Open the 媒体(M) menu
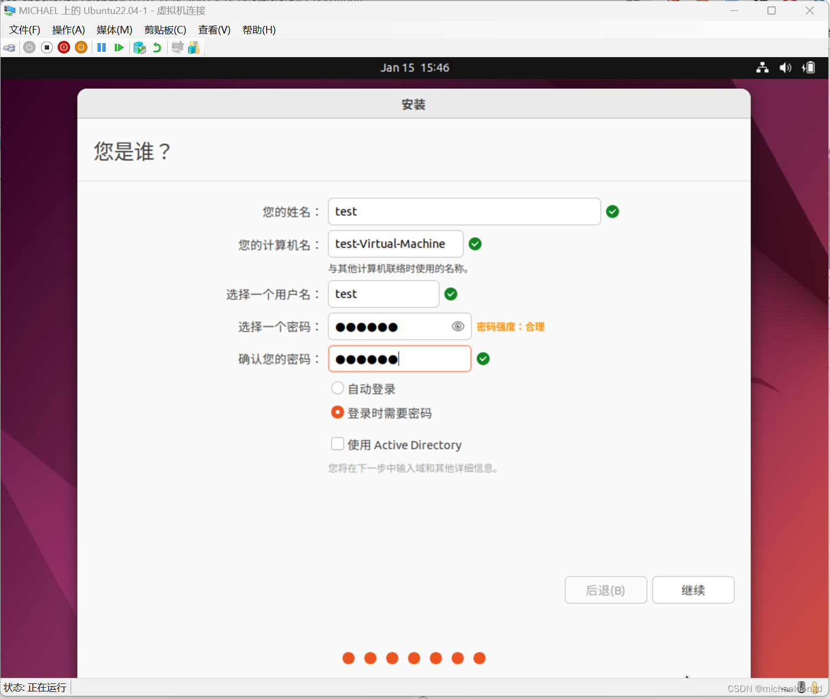 [x=114, y=30]
